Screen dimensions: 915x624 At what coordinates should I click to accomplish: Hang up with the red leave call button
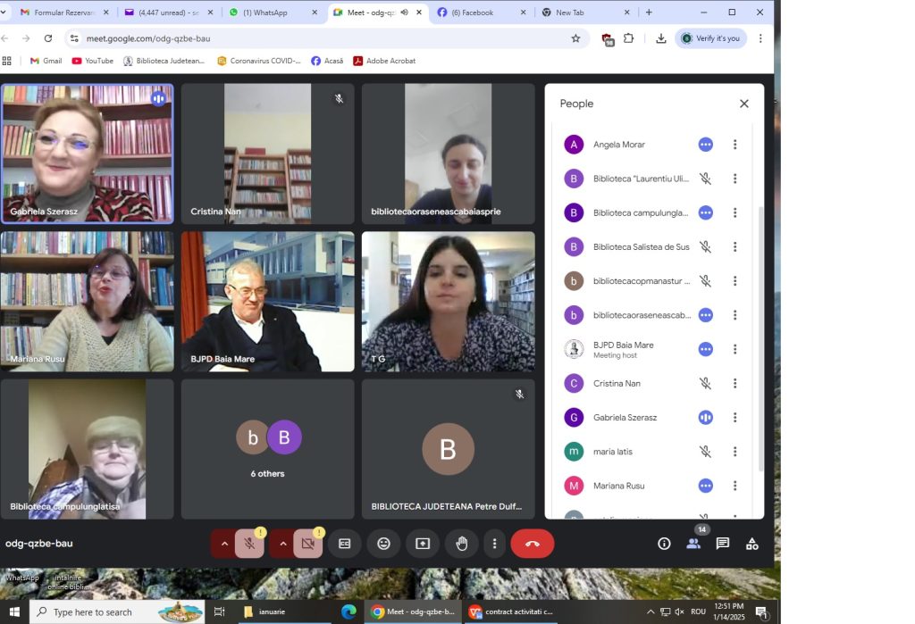[532, 544]
